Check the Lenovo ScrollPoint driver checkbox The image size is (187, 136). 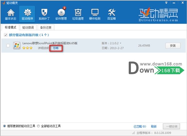(x=8, y=46)
